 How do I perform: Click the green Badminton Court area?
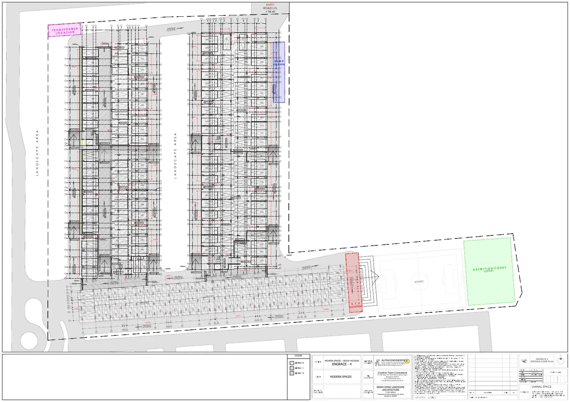tap(489, 271)
